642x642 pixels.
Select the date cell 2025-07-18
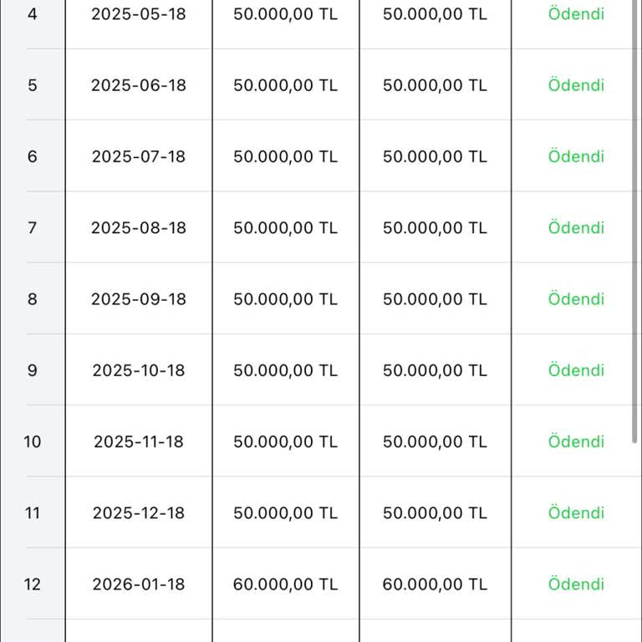[139, 156]
